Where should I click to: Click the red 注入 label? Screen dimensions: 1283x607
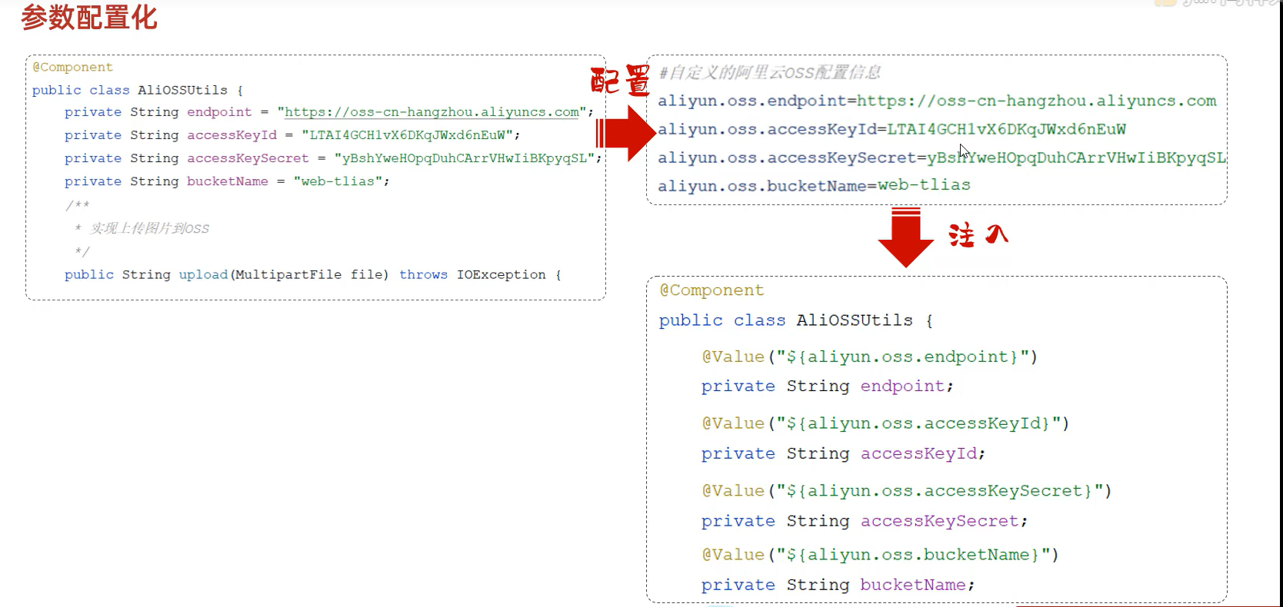[978, 234]
